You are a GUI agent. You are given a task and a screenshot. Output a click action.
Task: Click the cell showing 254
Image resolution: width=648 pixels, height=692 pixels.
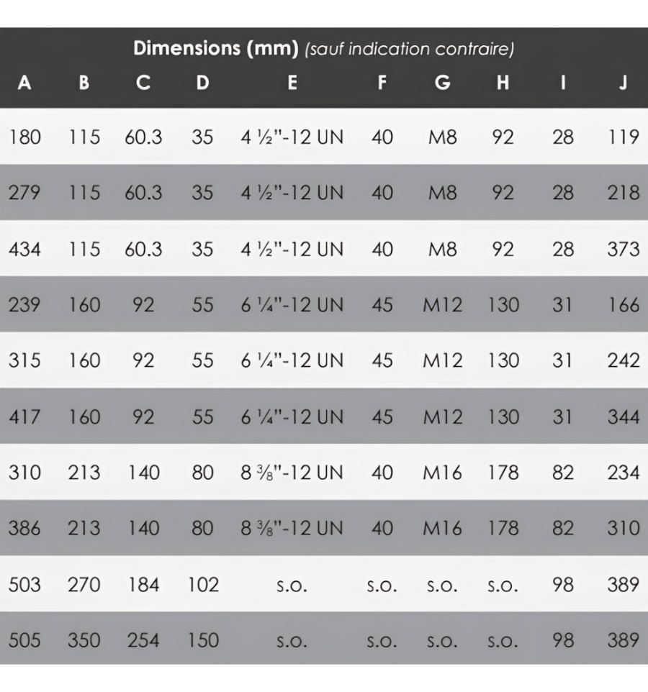coord(143,640)
